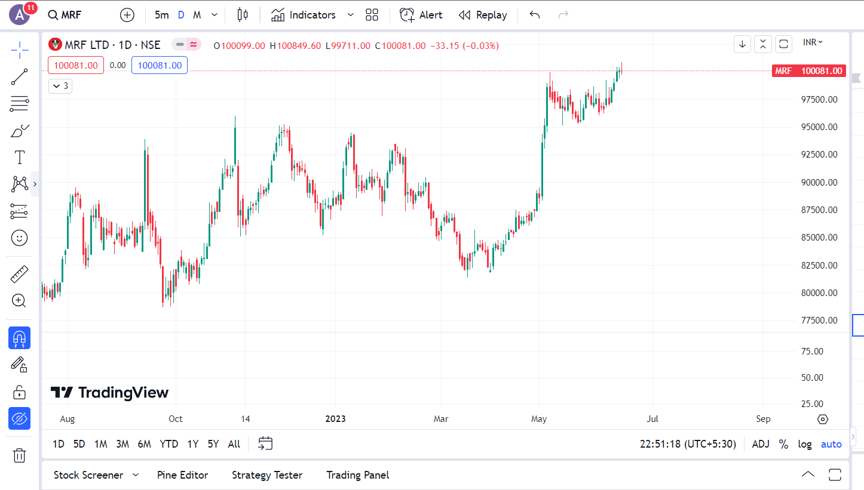Click the trash remove objects icon
This screenshot has height=490, width=864.
point(20,455)
